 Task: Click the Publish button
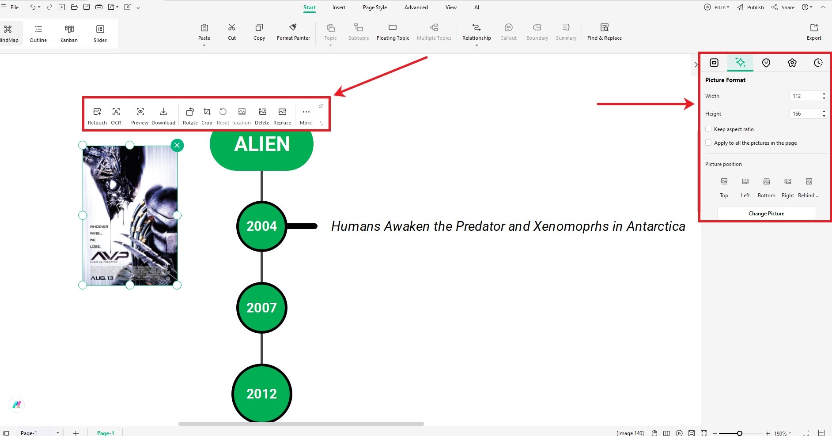click(x=750, y=7)
